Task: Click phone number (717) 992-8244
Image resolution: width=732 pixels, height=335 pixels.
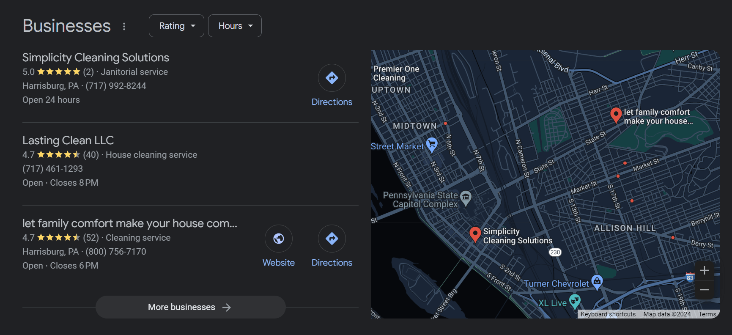Action: [x=116, y=86]
